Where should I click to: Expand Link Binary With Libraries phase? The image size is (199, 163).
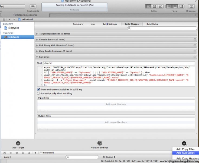click(x=37, y=45)
